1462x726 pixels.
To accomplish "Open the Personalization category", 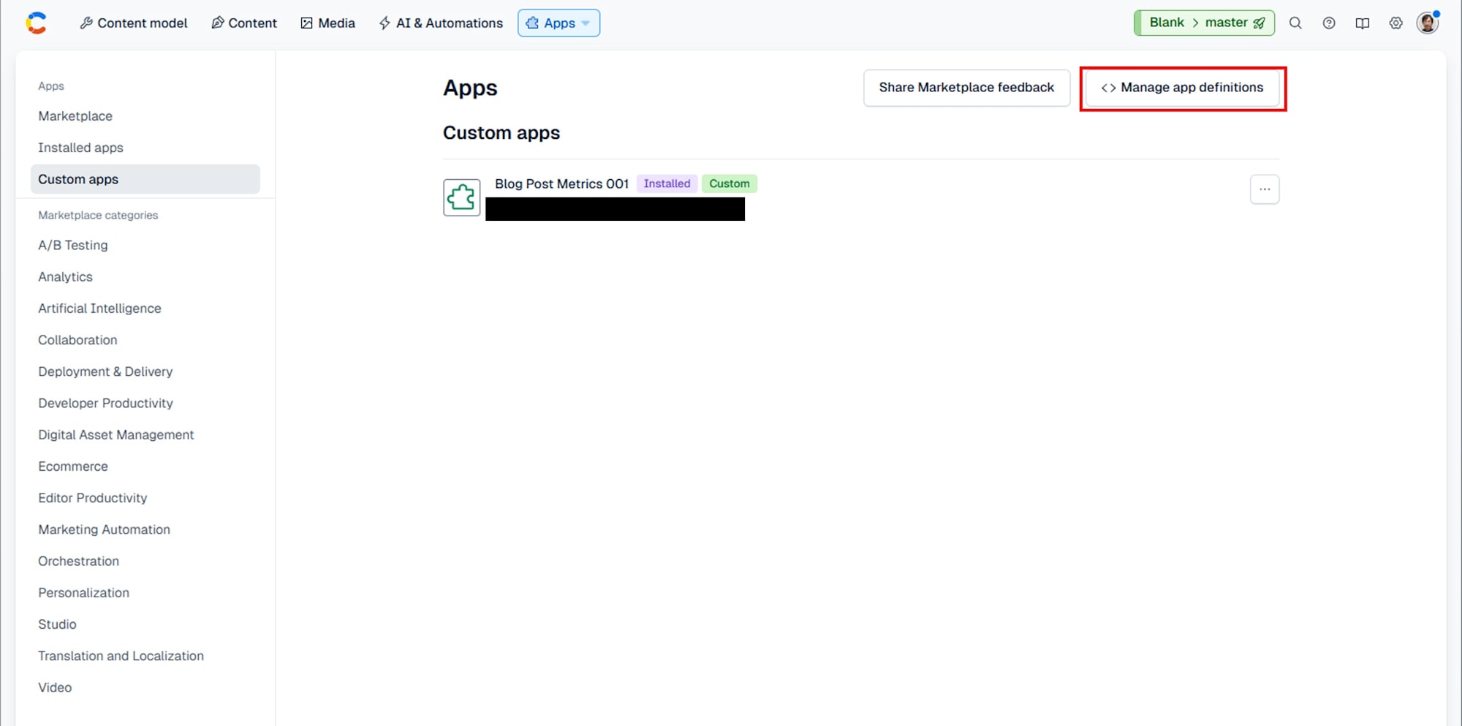I will pos(84,592).
